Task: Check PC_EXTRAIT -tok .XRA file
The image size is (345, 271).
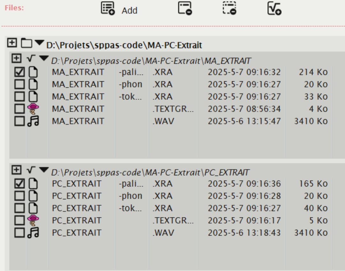Action: 19,208
